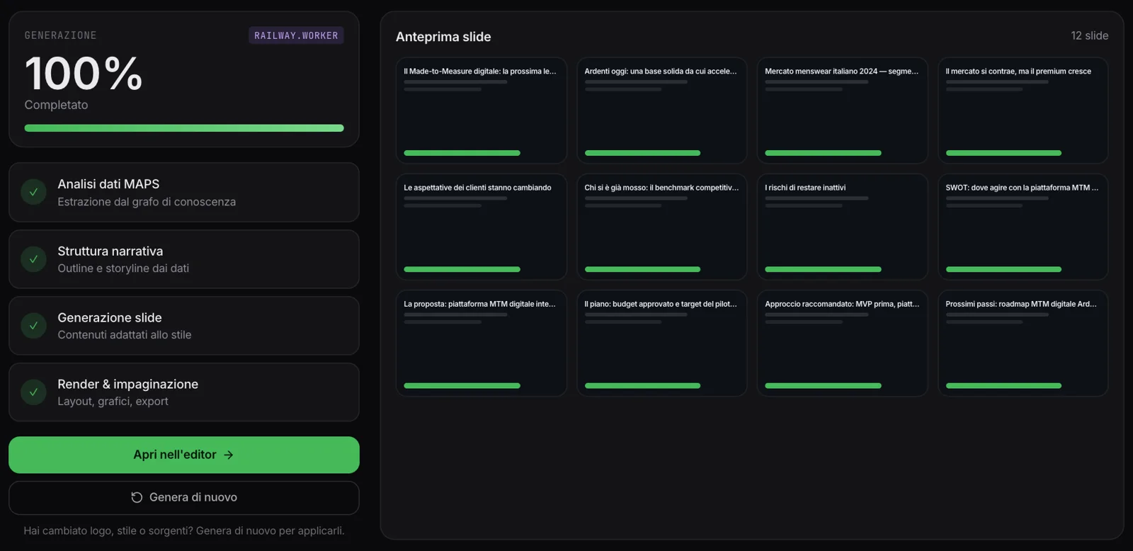Select slide 'SWOT: dove agire' thumbnail
Image resolution: width=1133 pixels, height=551 pixels.
1023,227
